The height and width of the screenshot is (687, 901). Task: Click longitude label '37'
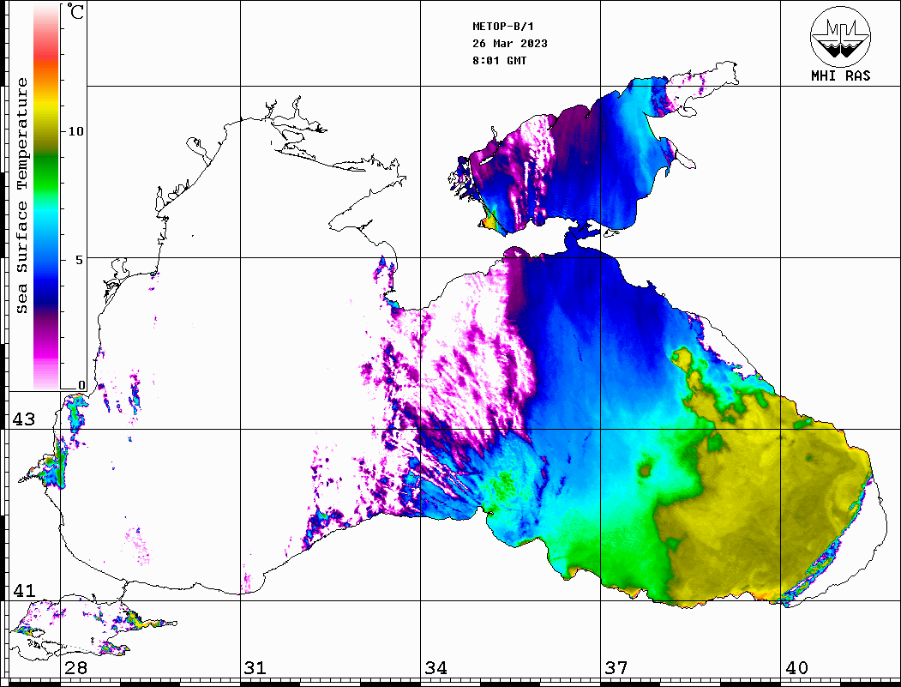pyautogui.click(x=616, y=668)
